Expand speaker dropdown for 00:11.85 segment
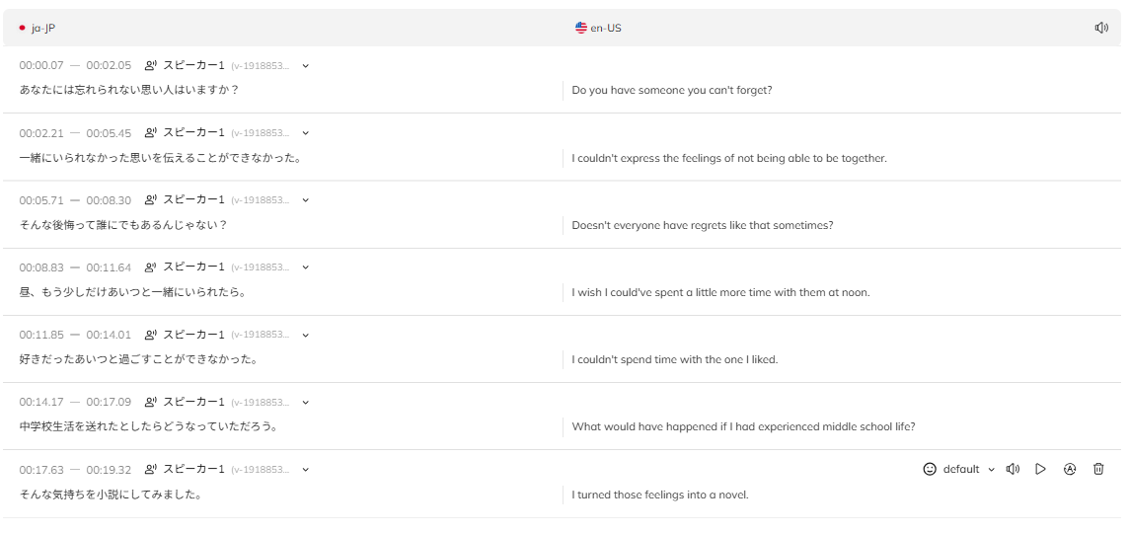Screen dimensions: 1128x533 306,335
